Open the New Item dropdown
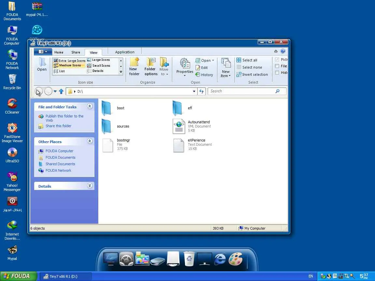 (x=226, y=68)
